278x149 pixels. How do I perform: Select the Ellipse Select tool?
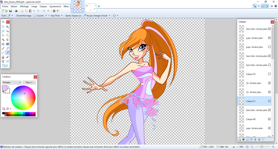[x=3, y=35]
